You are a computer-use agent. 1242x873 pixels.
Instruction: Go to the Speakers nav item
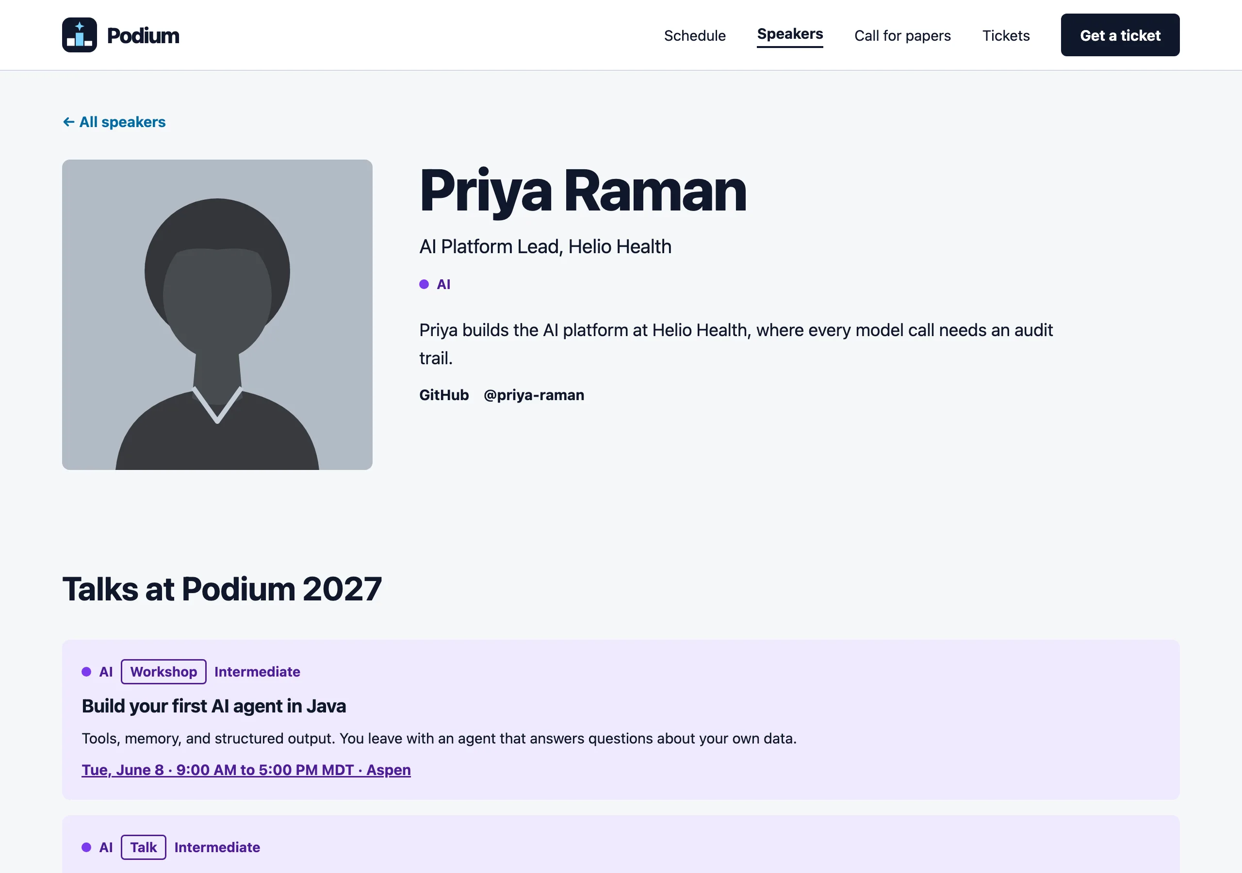tap(790, 34)
